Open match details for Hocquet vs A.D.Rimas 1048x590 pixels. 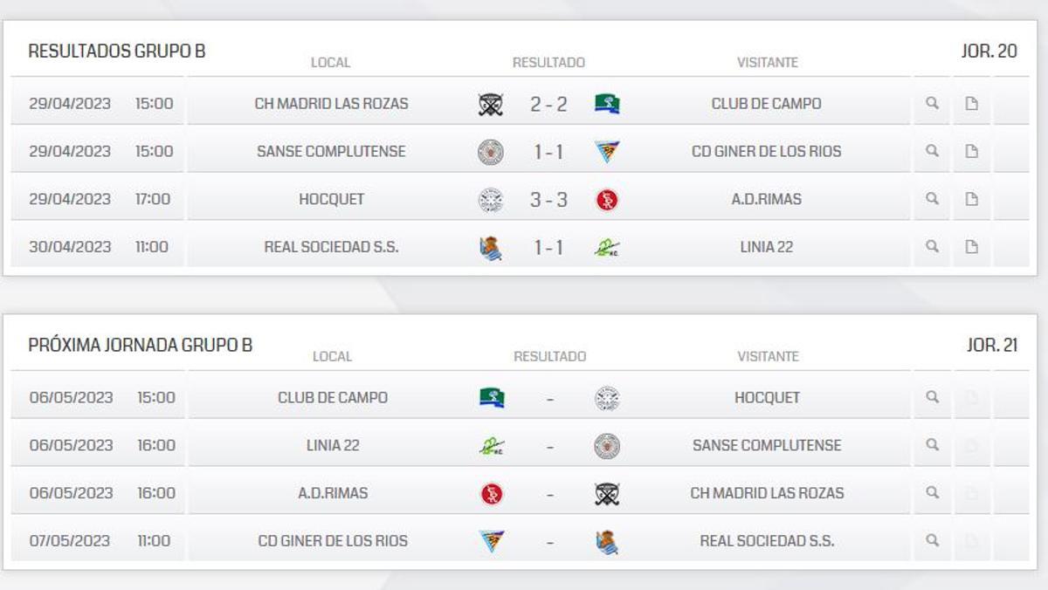933,199
